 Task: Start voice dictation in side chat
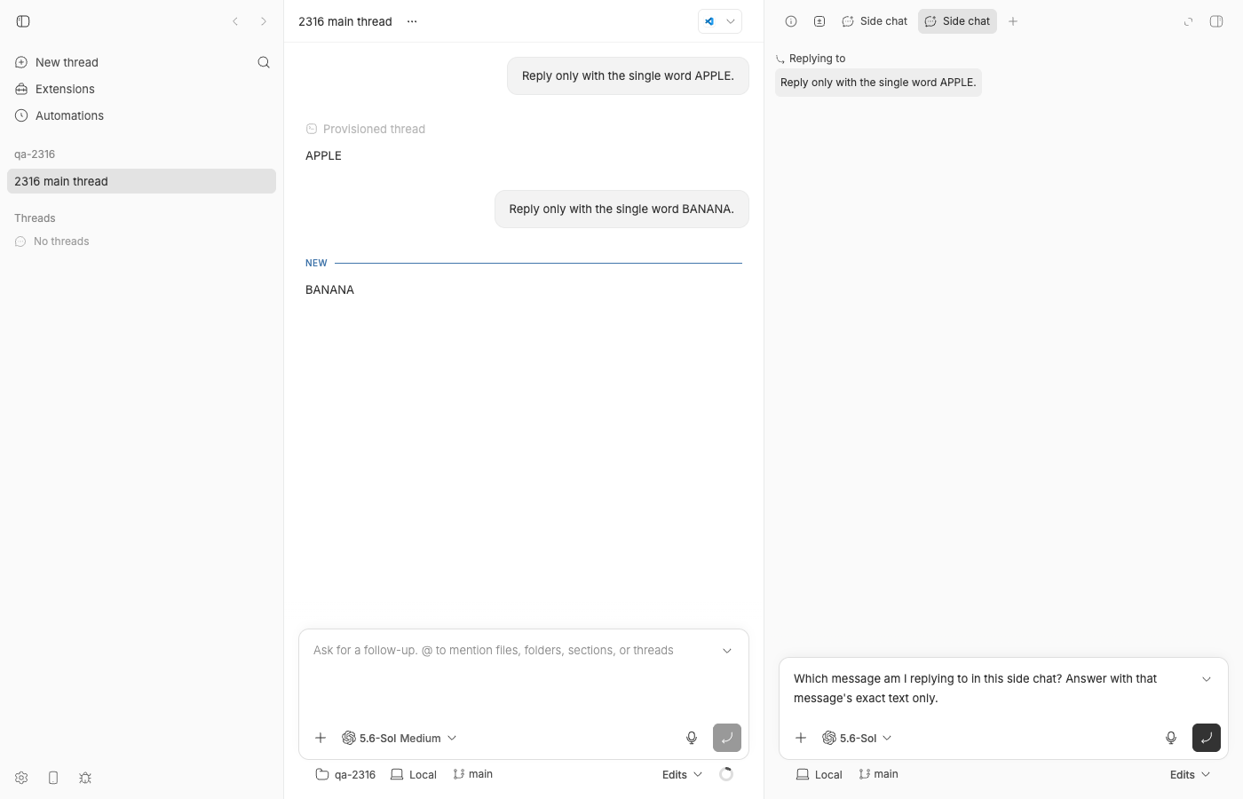(1171, 738)
